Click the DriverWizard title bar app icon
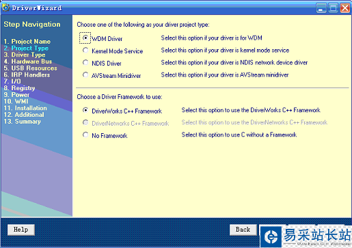The width and height of the screenshot is (352, 248). tap(5, 8)
